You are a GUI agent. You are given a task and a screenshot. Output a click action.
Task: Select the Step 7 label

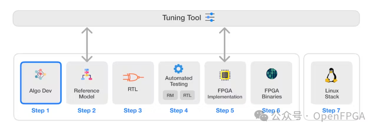click(x=331, y=110)
